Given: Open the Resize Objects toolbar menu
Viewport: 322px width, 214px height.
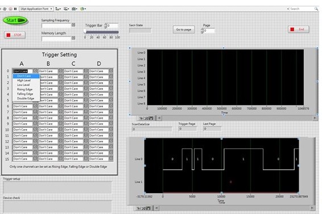Looking at the screenshot, I should (75, 9).
